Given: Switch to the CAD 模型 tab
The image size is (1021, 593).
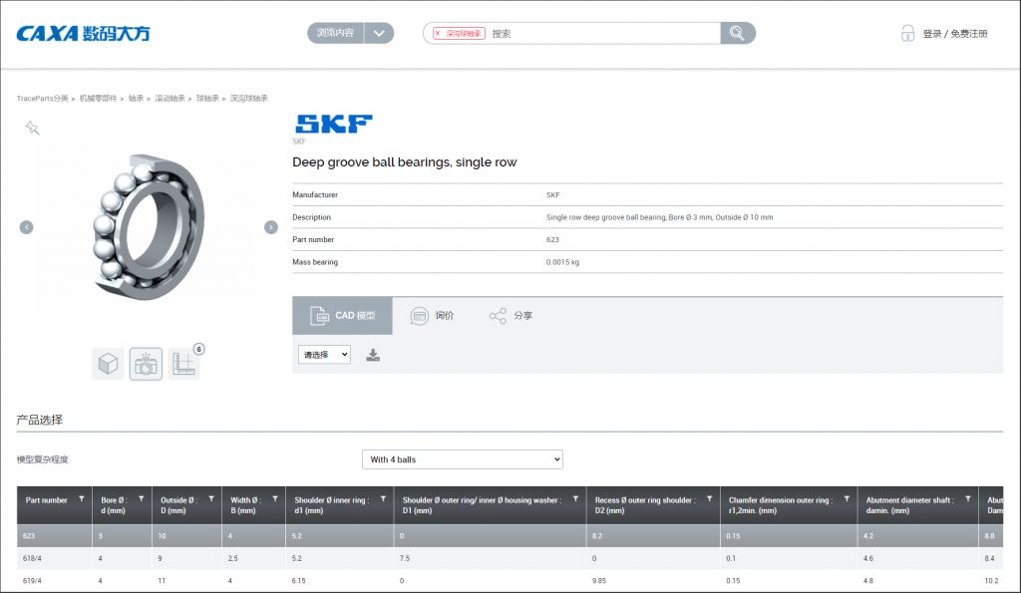Looking at the screenshot, I should (x=342, y=316).
